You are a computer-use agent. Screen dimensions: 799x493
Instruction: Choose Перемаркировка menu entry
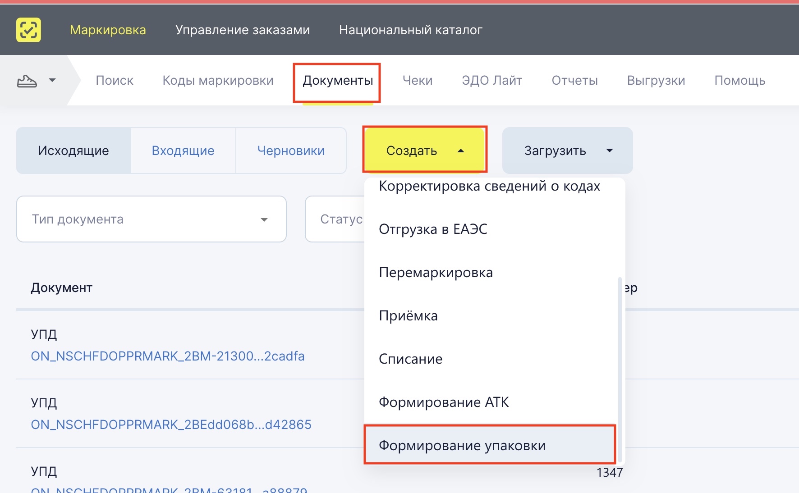tap(490, 272)
